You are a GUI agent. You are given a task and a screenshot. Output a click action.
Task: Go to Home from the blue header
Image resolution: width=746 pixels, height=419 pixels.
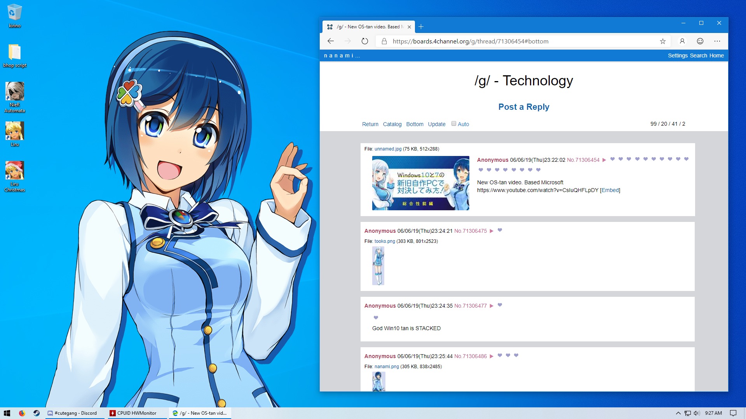point(716,55)
